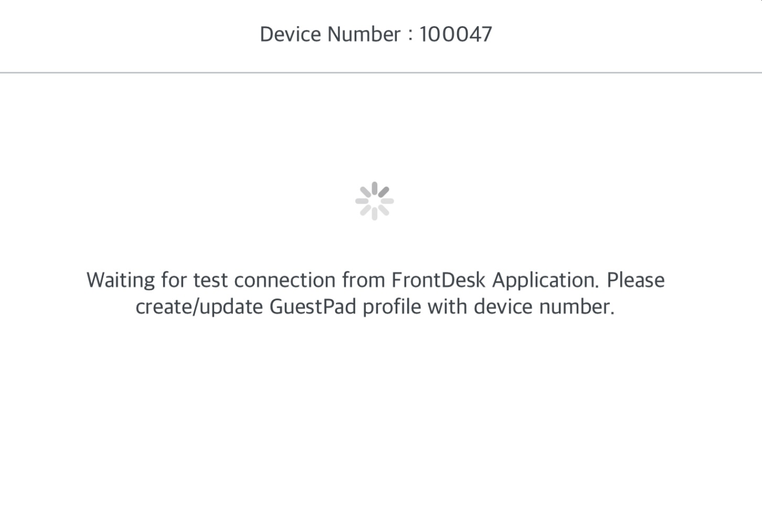The height and width of the screenshot is (527, 762).
Task: Click the word "test" in the message
Action: point(210,280)
